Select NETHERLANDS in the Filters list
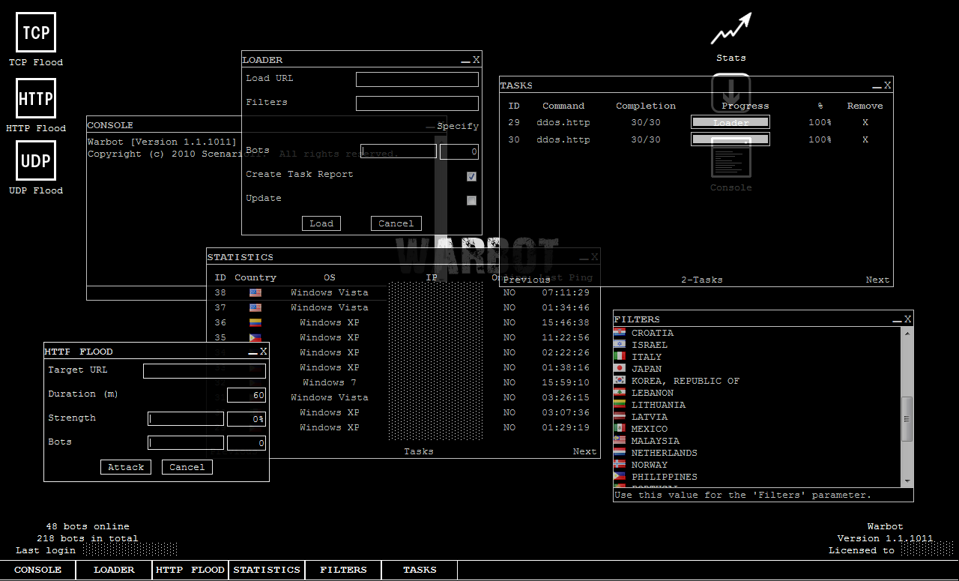 664,453
